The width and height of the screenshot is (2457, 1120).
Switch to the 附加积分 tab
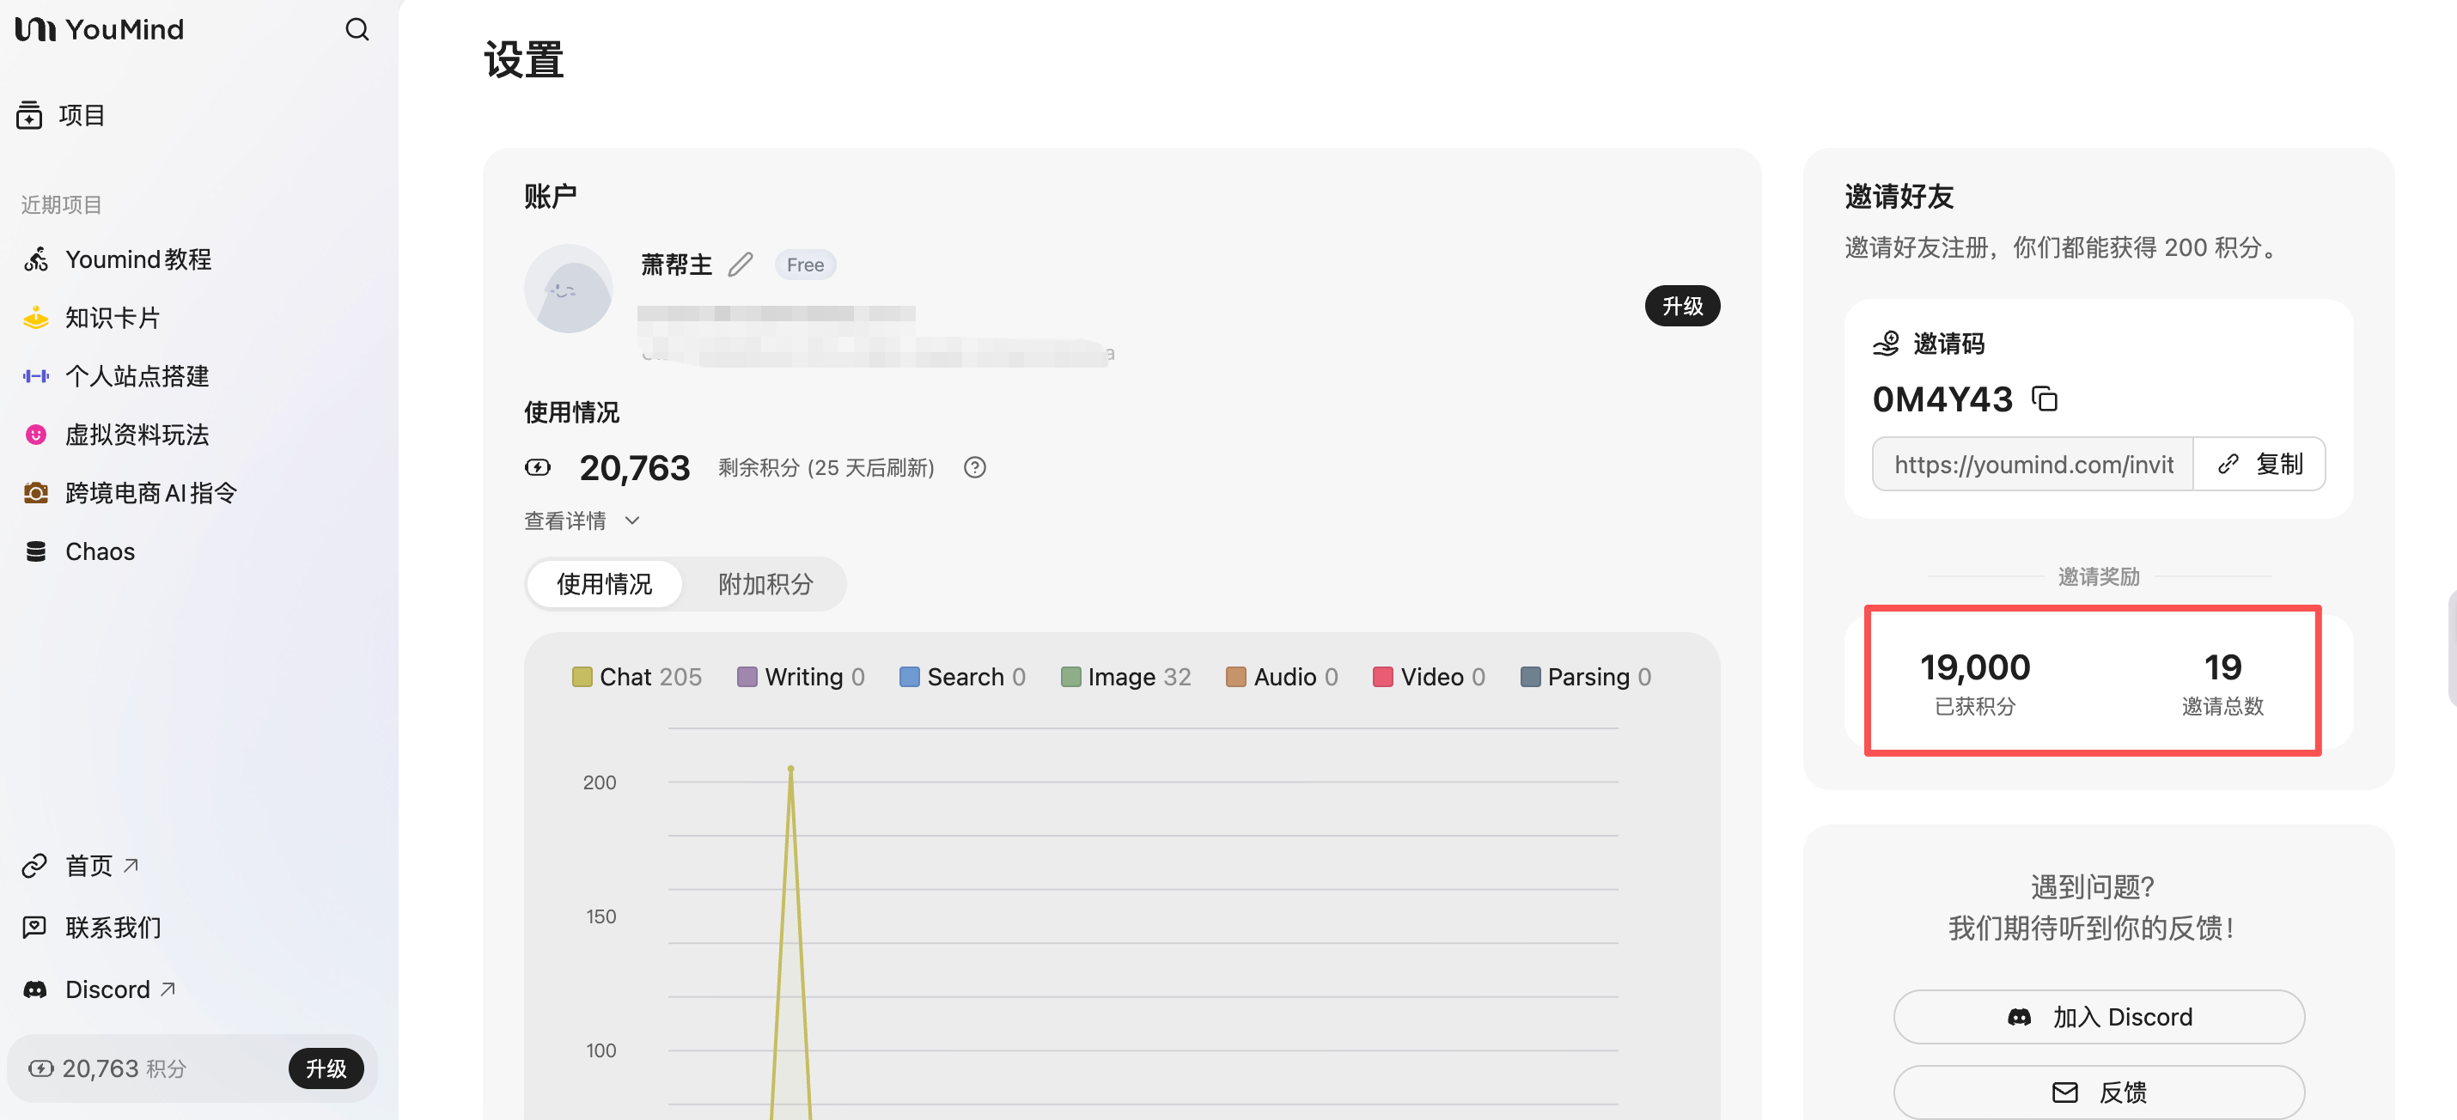click(x=766, y=583)
